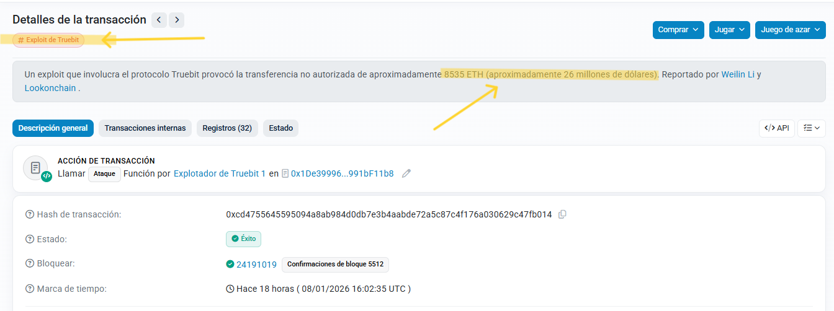
Task: Click help icon next to Estado
Action: click(29, 239)
